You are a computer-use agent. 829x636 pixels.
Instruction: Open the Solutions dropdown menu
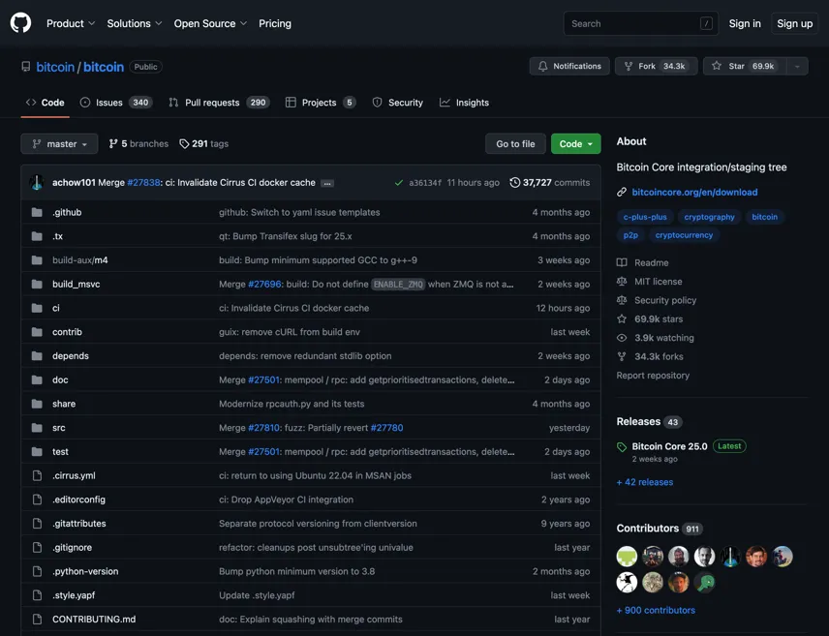coord(135,23)
